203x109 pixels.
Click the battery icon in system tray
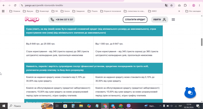point(168,106)
